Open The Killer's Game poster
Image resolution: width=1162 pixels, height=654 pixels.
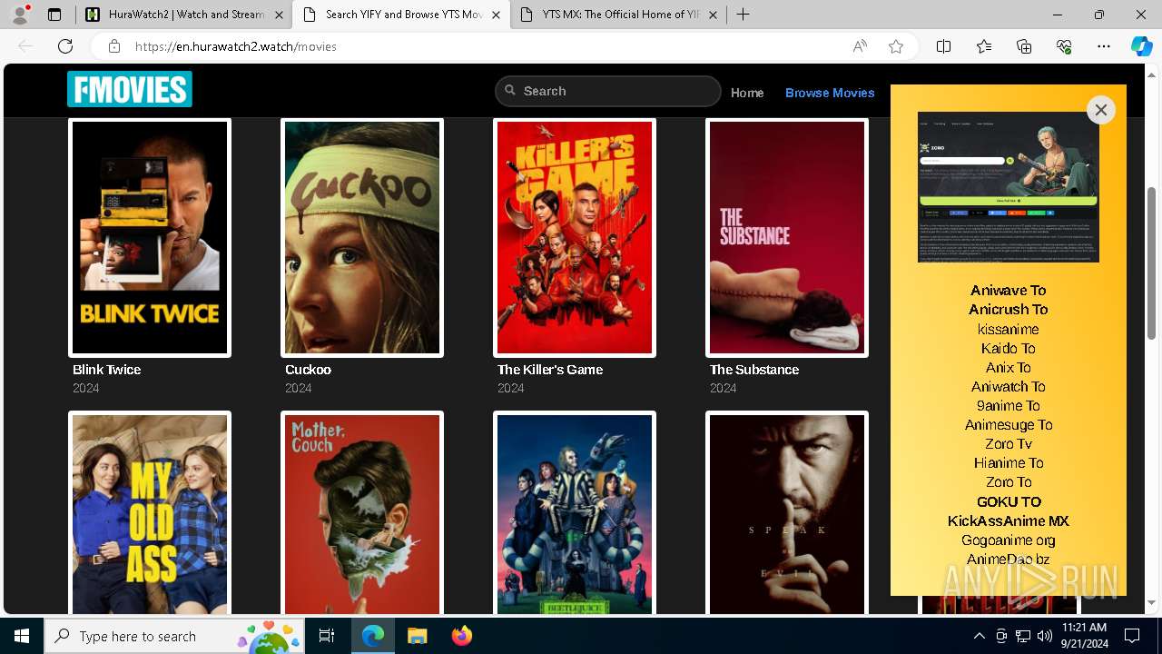point(575,237)
